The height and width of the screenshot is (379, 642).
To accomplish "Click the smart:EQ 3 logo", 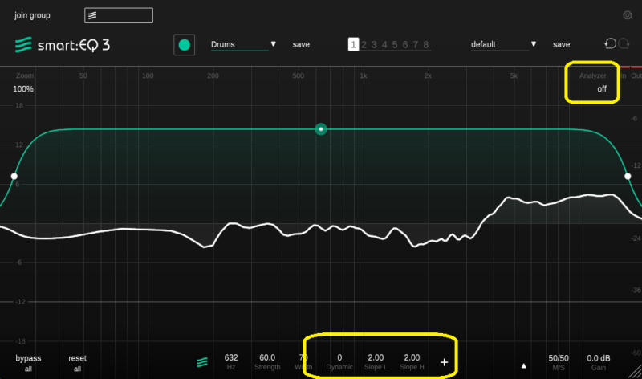I will coord(63,44).
